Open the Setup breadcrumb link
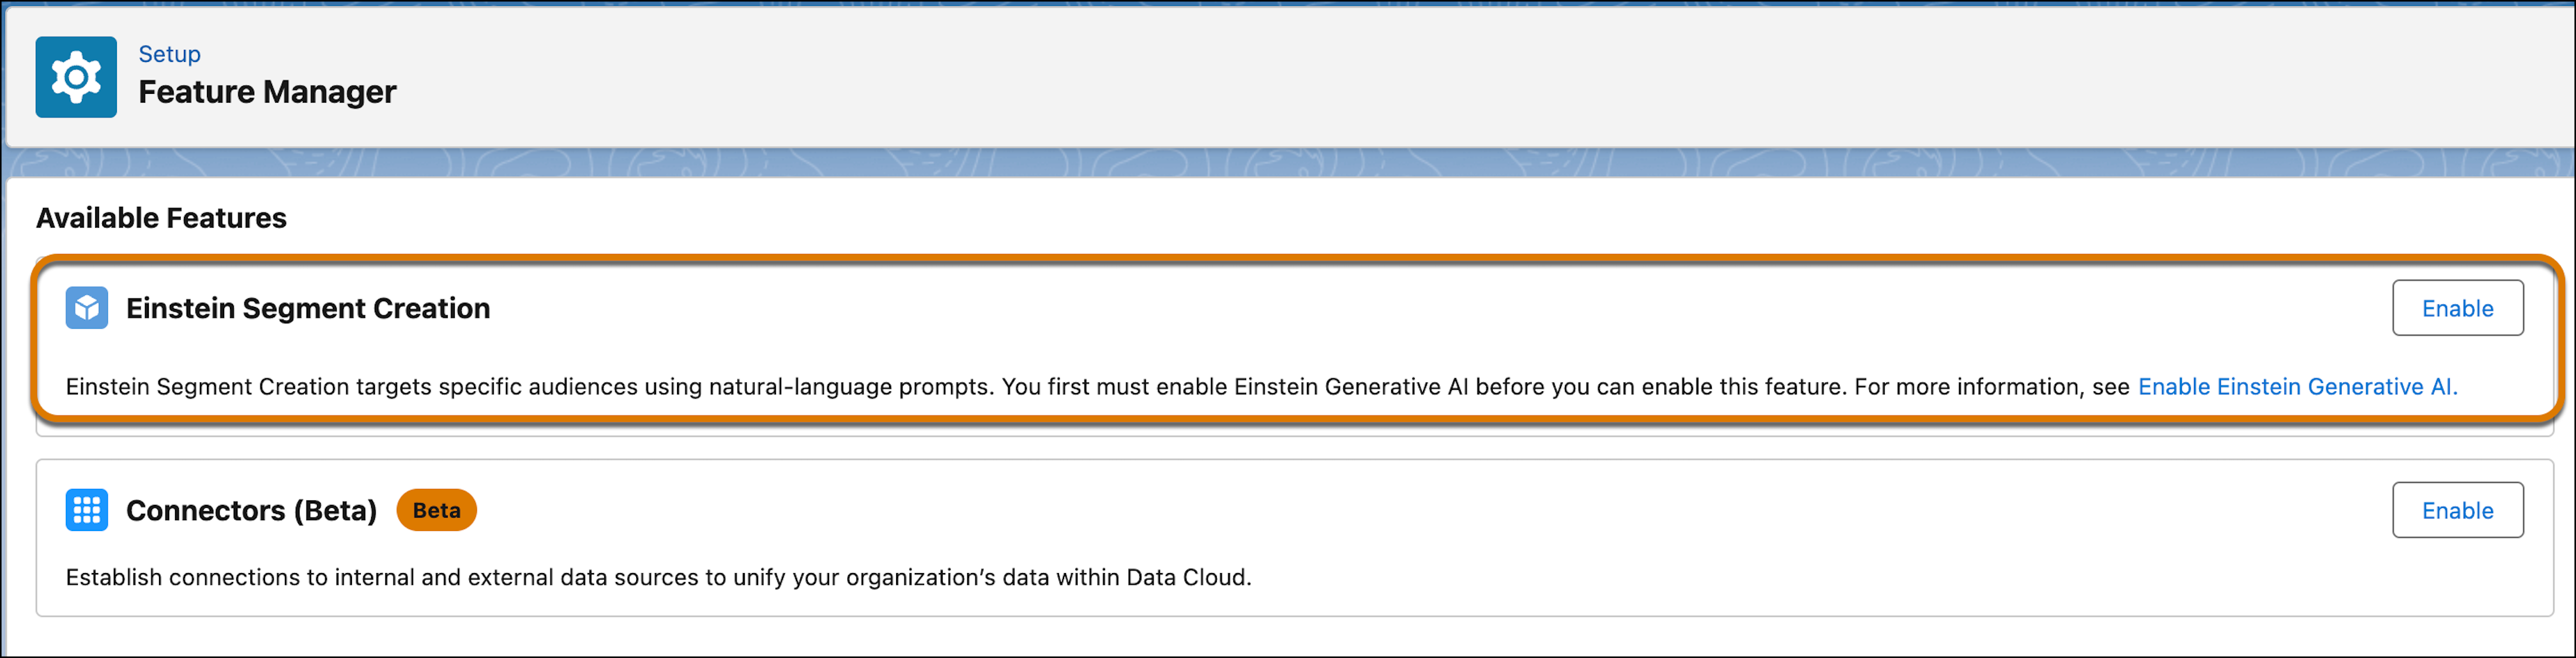2576x658 pixels. pos(169,54)
